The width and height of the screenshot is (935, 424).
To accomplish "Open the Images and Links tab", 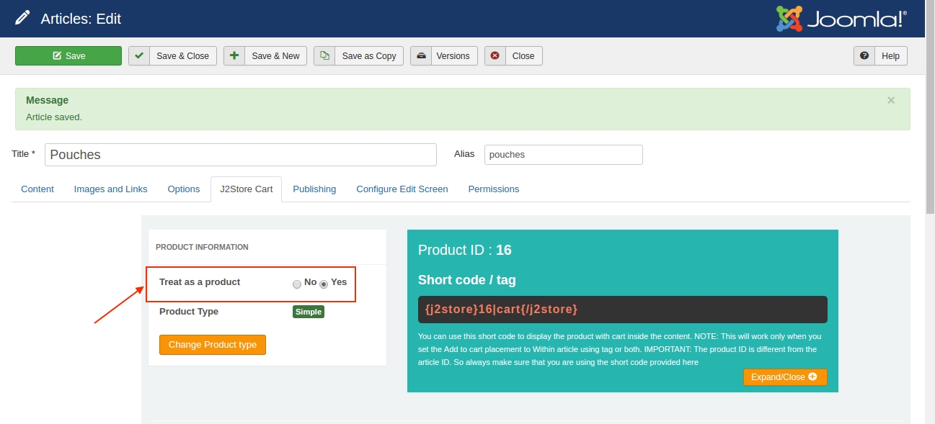I will pyautogui.click(x=110, y=189).
